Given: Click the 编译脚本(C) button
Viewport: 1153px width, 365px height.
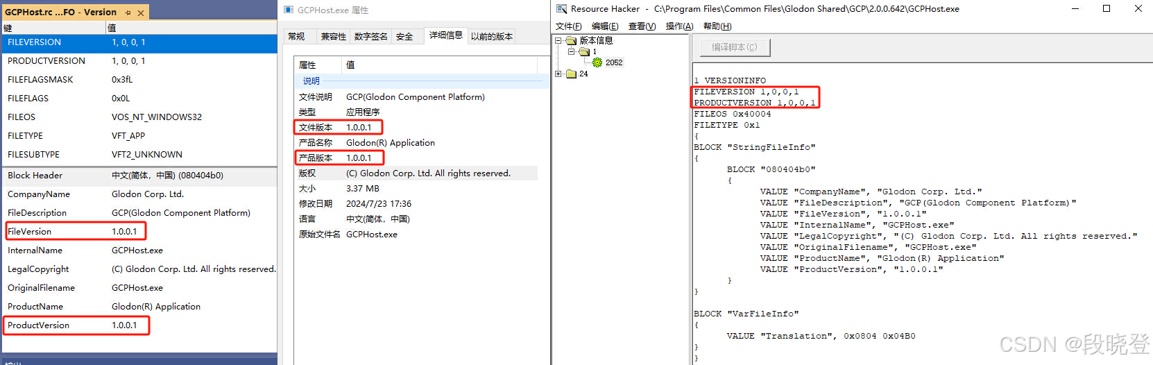Looking at the screenshot, I should click(735, 47).
